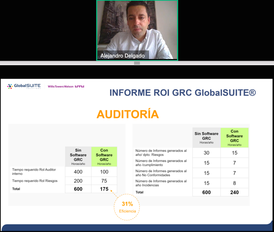Click the 400 cell
Image resolution: width=274 pixels, height=232 pixels.
click(78, 172)
